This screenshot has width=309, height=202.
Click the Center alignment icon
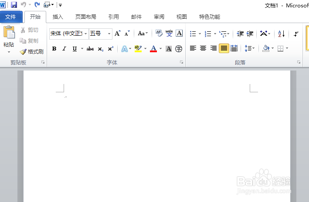click(x=203, y=48)
